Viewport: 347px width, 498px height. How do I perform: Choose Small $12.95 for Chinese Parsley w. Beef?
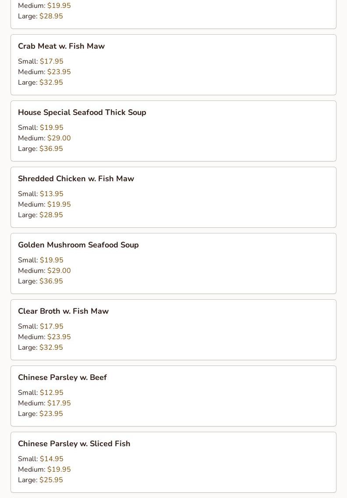(x=41, y=393)
